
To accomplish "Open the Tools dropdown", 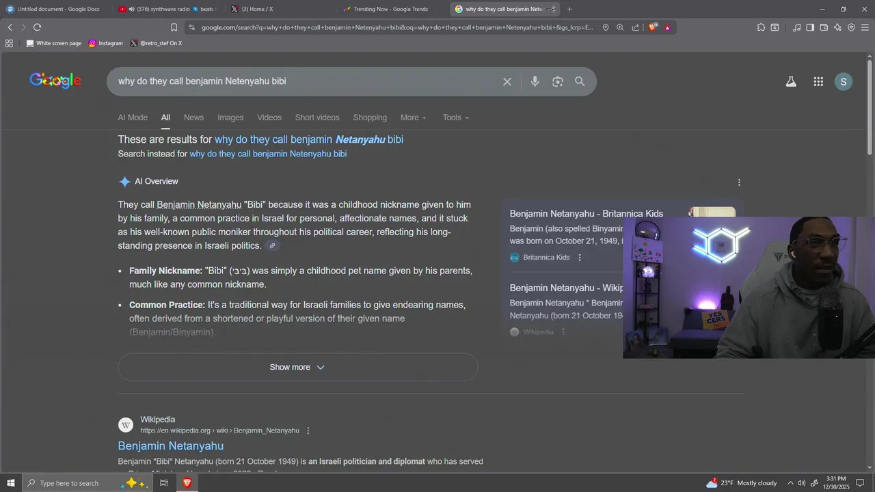I will pos(456,118).
